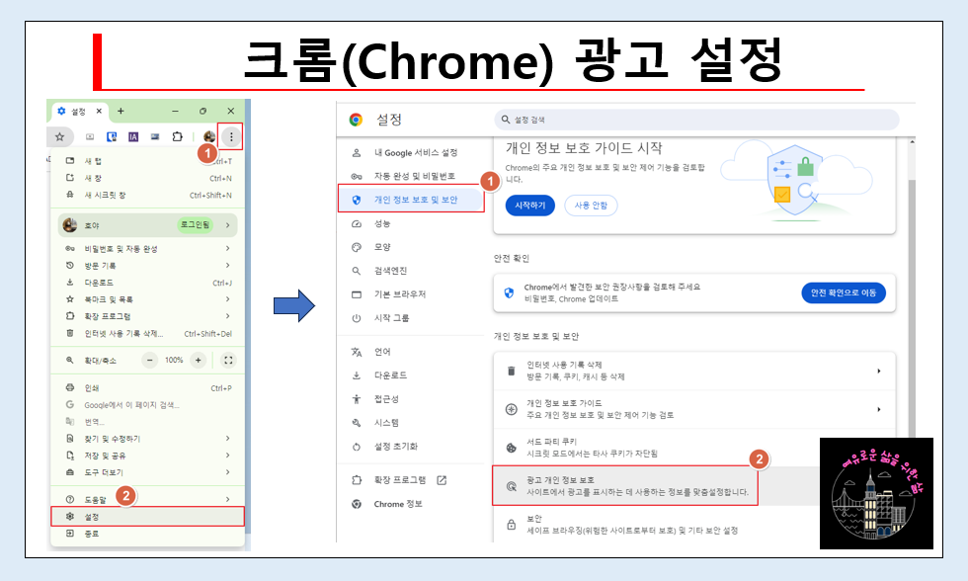Open 설정 from the Chrome menu

[x=147, y=516]
